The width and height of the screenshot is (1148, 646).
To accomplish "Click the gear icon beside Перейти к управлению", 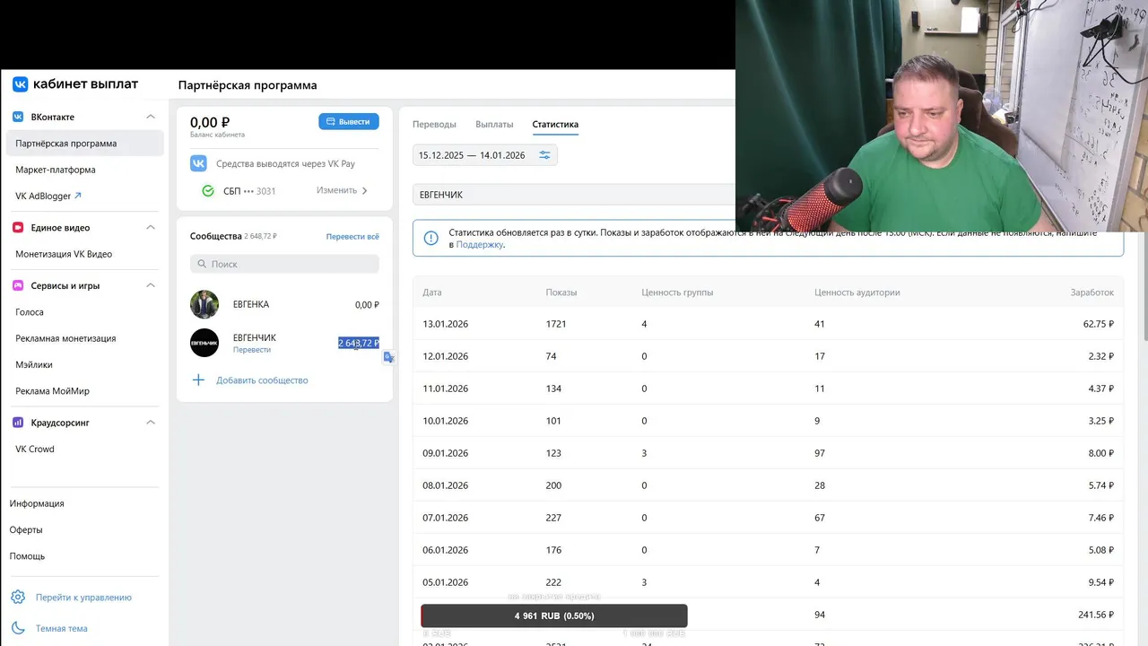I will pyautogui.click(x=18, y=598).
